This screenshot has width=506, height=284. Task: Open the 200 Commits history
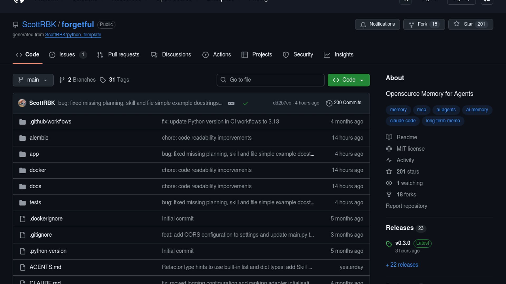click(x=344, y=103)
